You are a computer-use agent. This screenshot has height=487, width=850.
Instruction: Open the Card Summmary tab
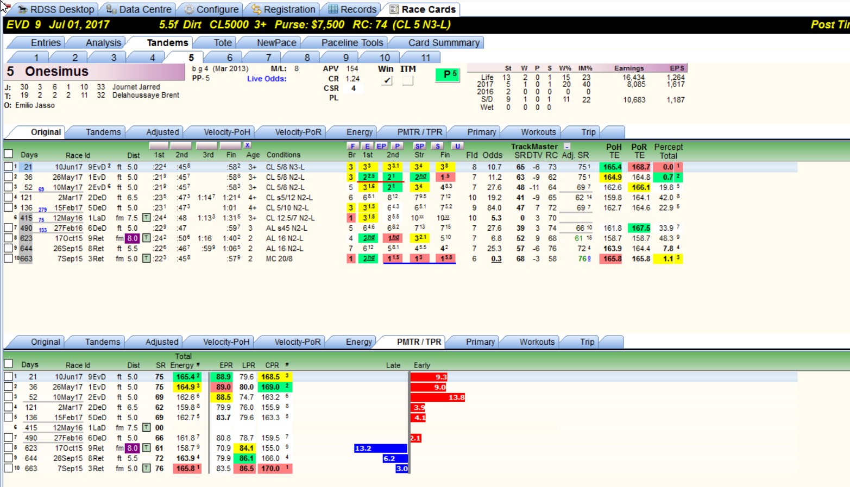[x=444, y=42]
